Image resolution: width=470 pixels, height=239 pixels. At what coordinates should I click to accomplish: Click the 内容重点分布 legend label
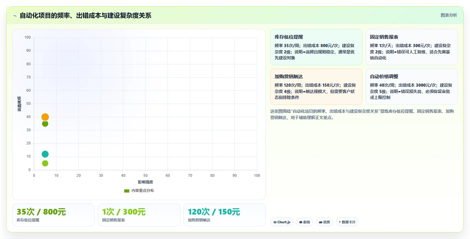(142, 191)
